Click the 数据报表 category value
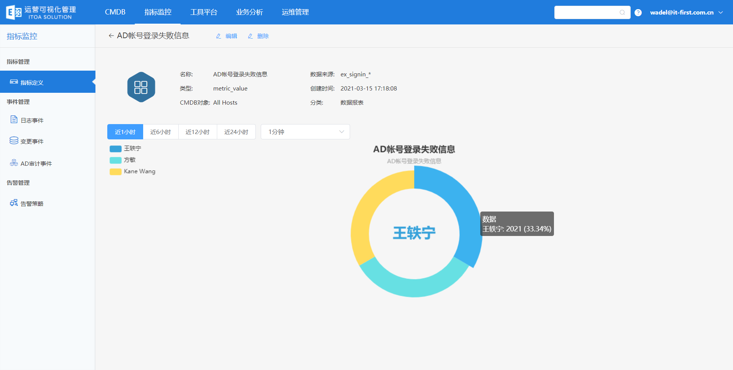733x370 pixels. 352,102
